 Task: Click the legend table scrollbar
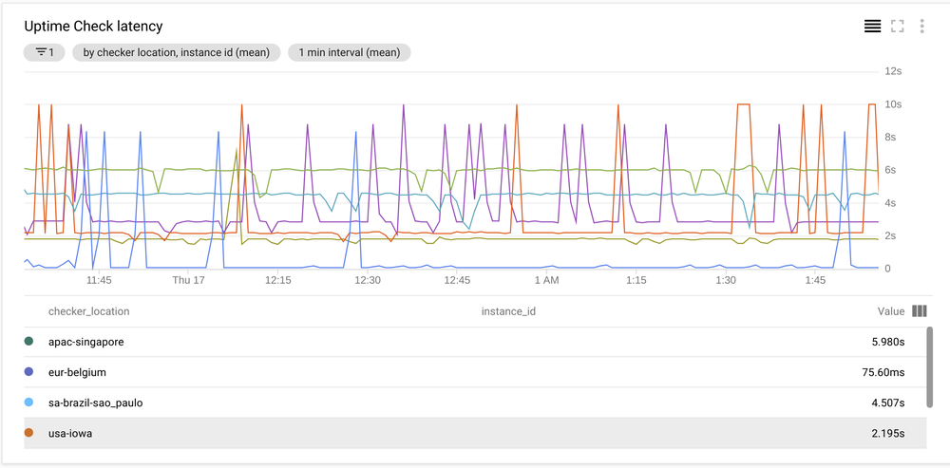pyautogui.click(x=930, y=366)
